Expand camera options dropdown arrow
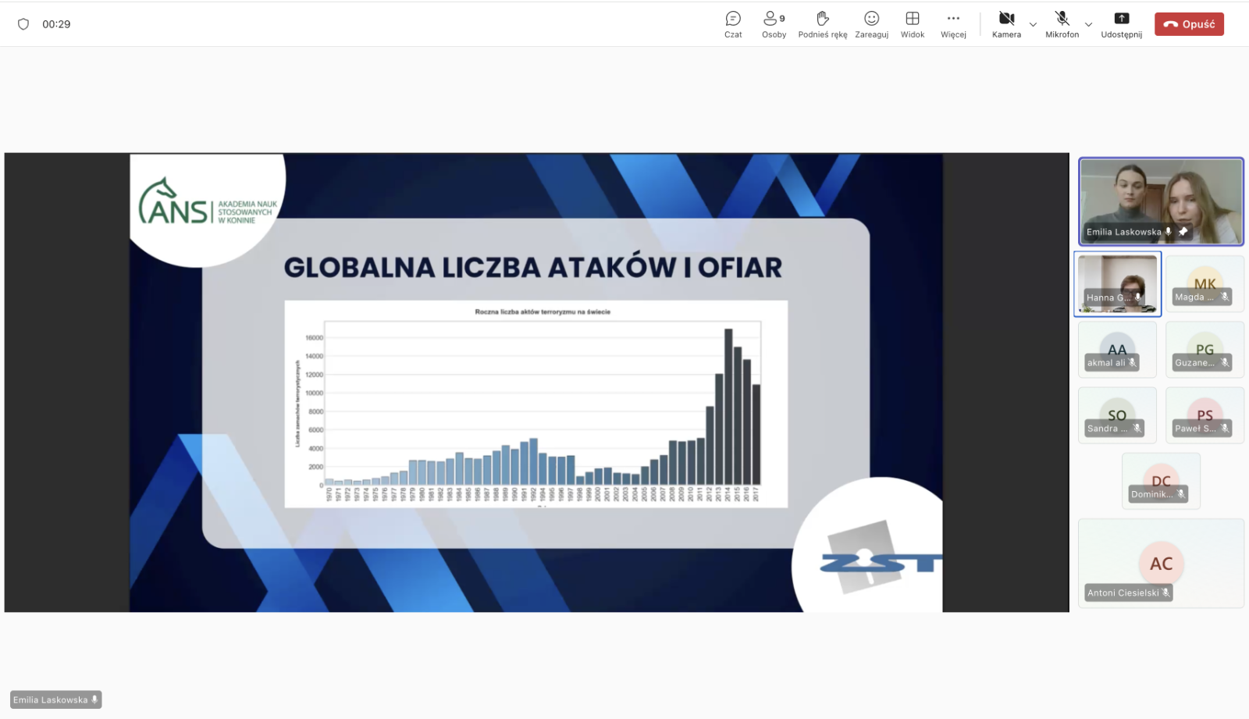Viewport: 1249px width, 719px height. 1033,25
